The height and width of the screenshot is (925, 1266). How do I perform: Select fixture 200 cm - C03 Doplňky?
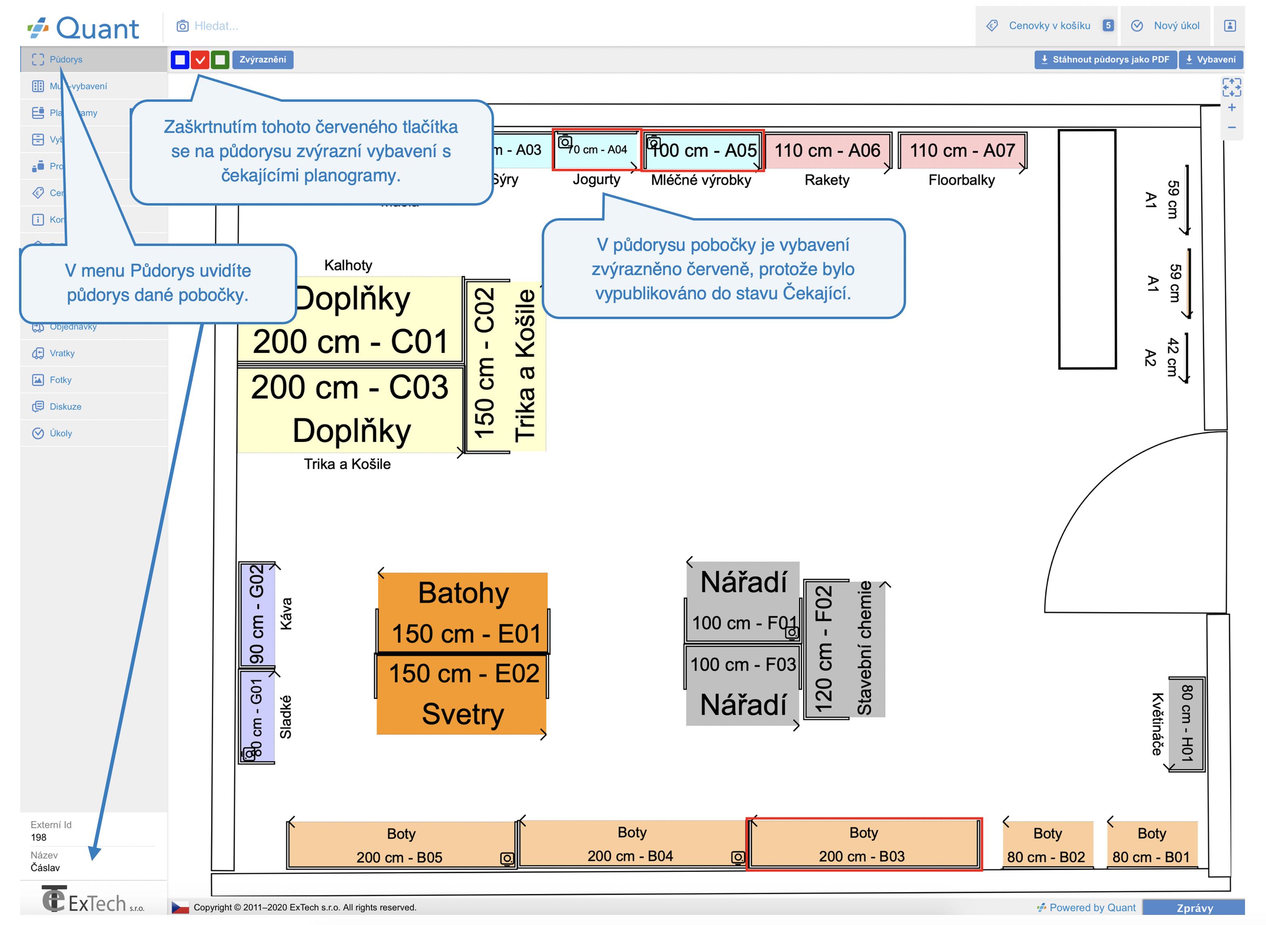(x=351, y=409)
